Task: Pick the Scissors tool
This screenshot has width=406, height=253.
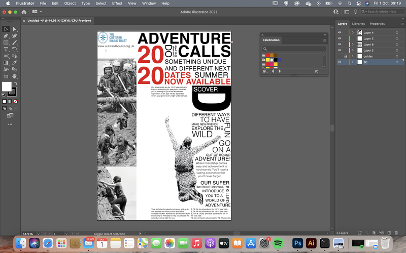Action: point(6,56)
